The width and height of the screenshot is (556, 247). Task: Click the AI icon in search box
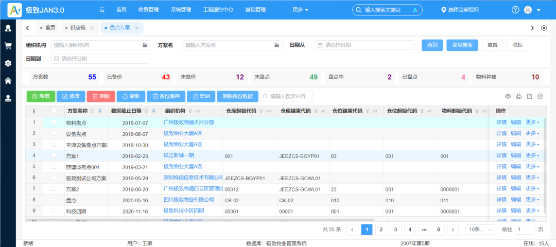pos(415,10)
